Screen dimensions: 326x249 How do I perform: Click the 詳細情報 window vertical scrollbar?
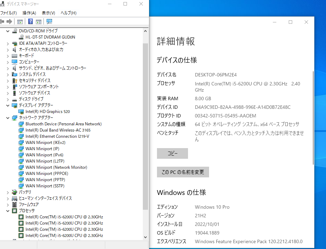313,118
